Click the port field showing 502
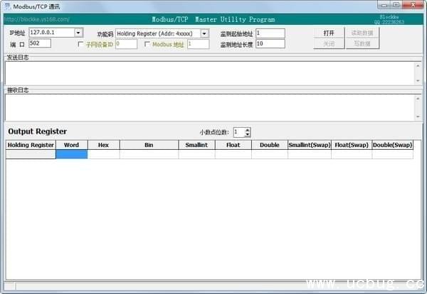Image resolution: width=427 pixels, height=294 pixels. click(40, 43)
